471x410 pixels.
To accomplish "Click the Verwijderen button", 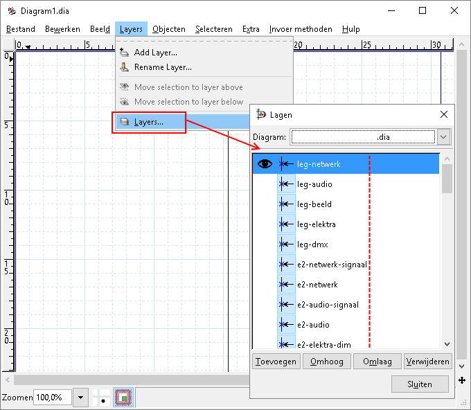I will pyautogui.click(x=428, y=361).
